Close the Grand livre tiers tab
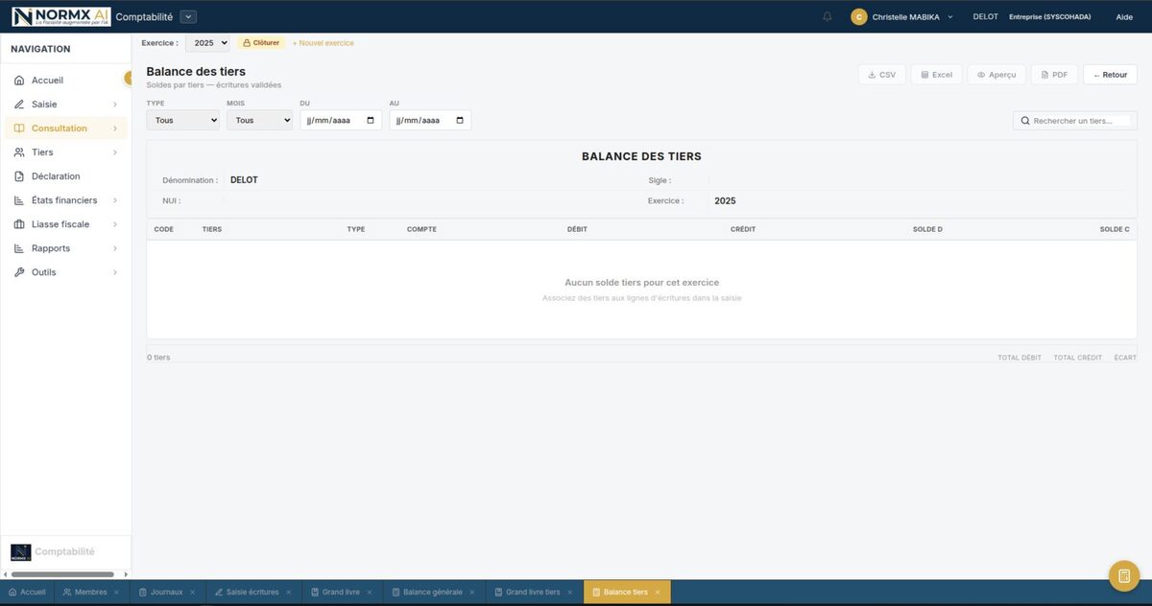This screenshot has height=606, width=1152. [x=570, y=593]
